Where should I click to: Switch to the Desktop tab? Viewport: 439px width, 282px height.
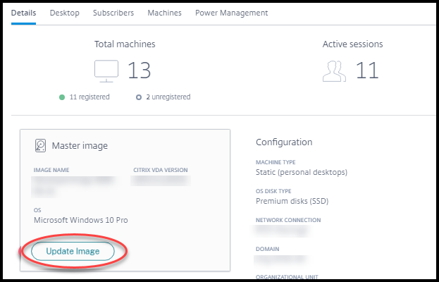click(64, 13)
